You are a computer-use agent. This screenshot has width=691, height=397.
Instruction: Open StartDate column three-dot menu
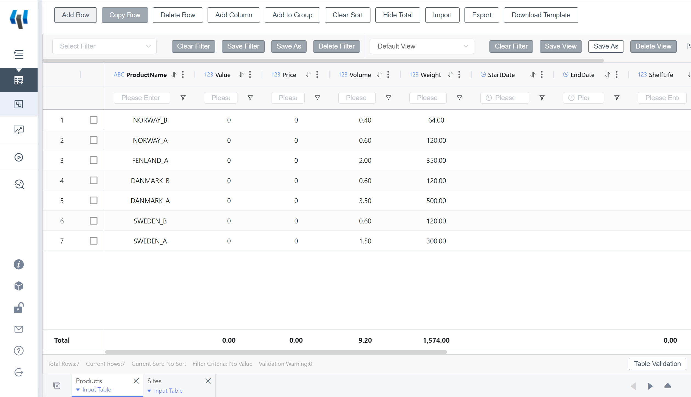point(542,75)
